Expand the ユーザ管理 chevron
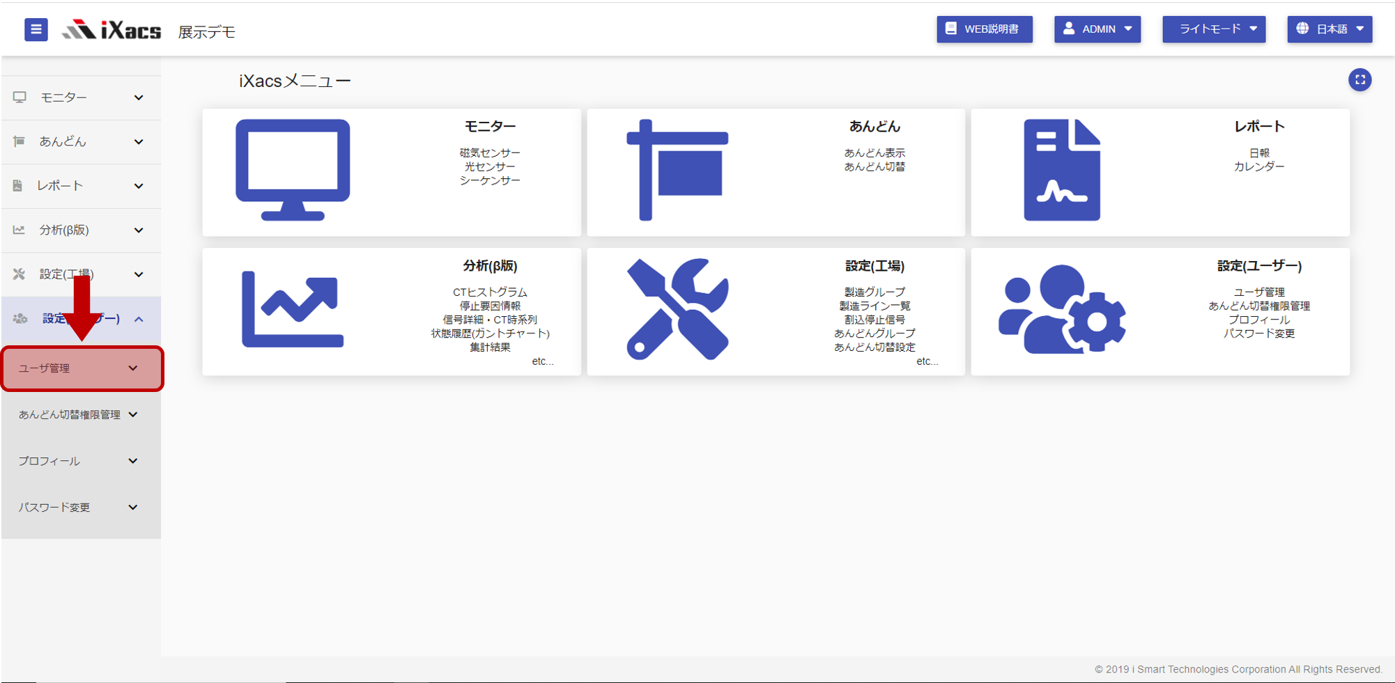 (133, 368)
